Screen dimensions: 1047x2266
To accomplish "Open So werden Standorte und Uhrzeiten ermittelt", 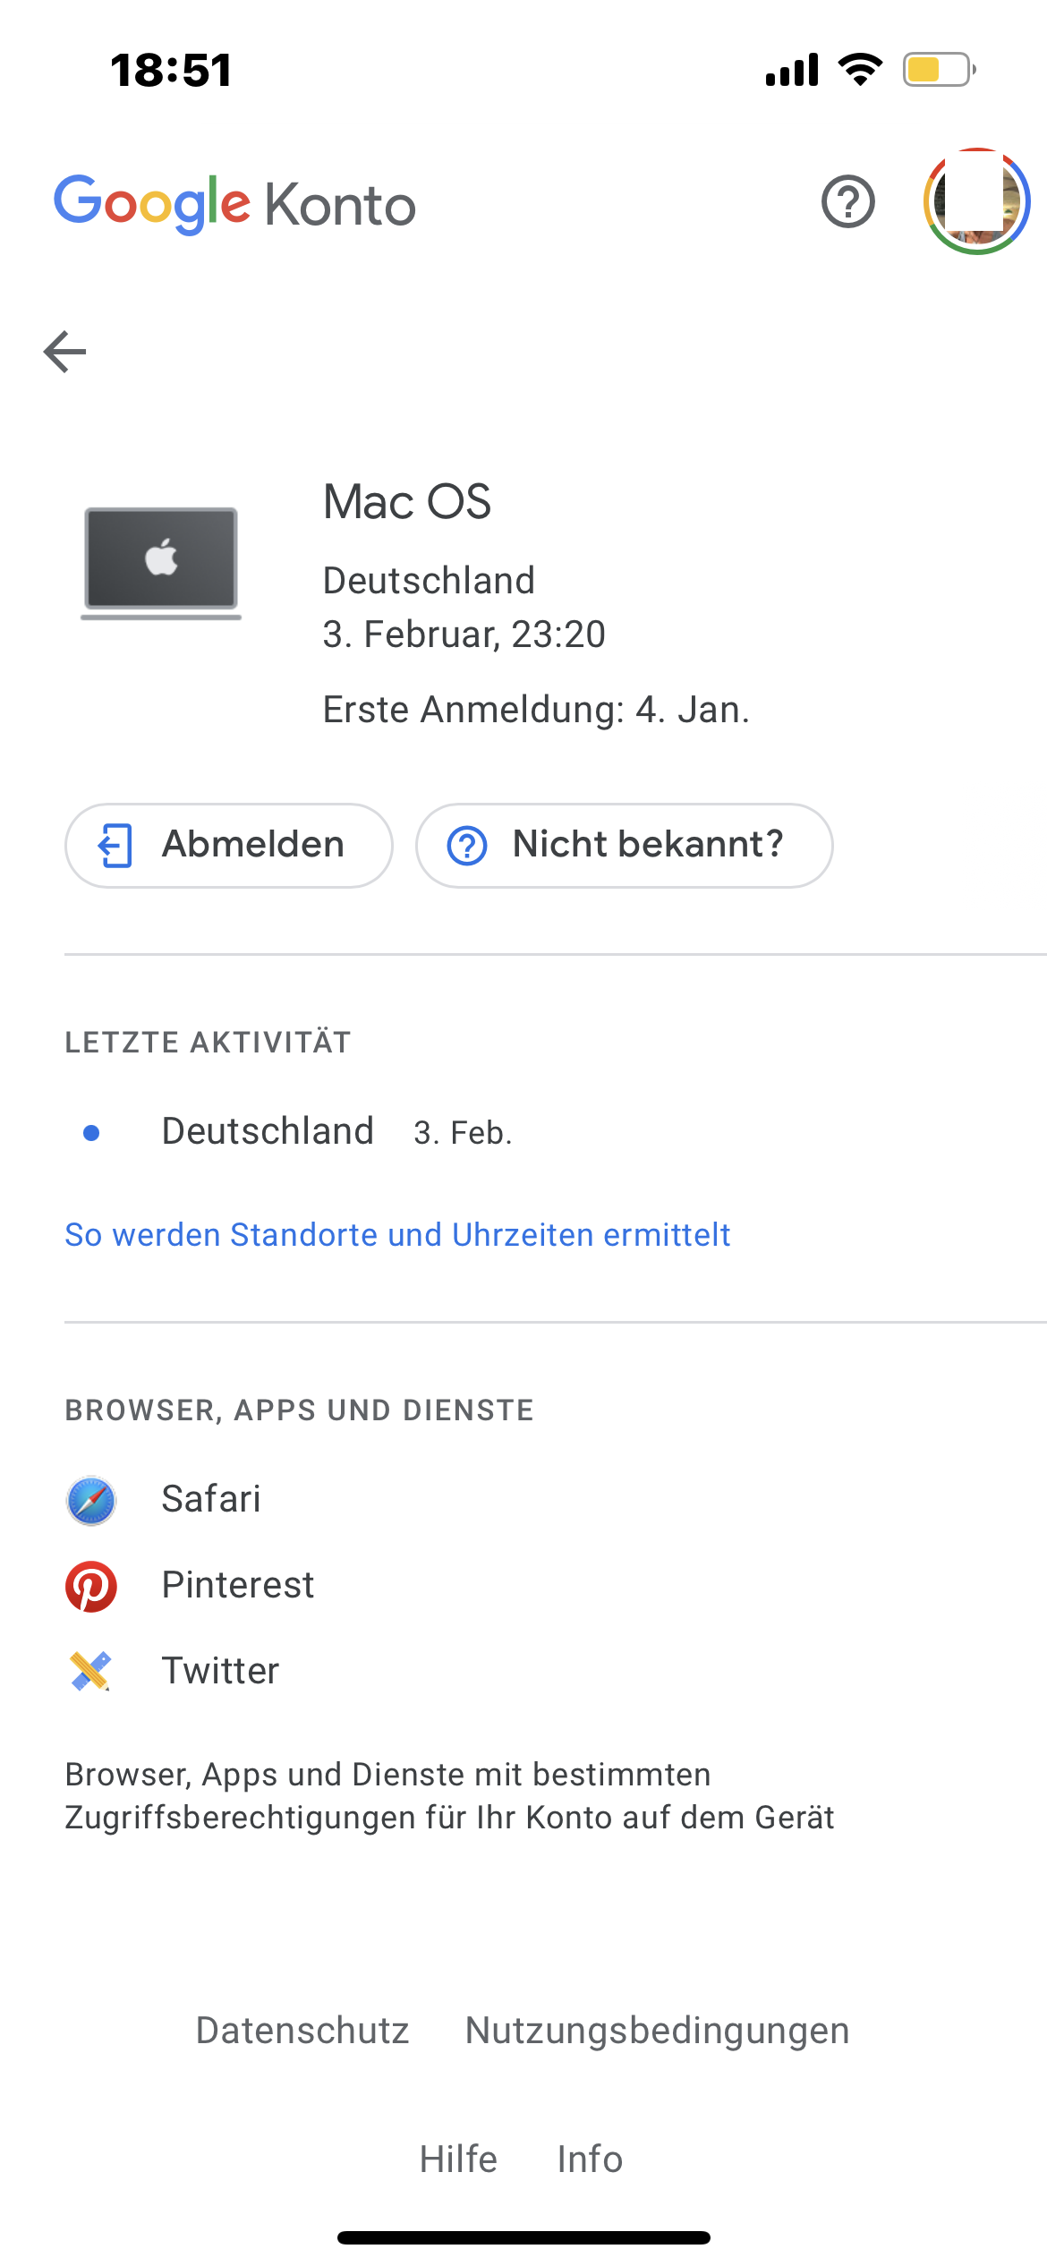I will pyautogui.click(x=397, y=1235).
